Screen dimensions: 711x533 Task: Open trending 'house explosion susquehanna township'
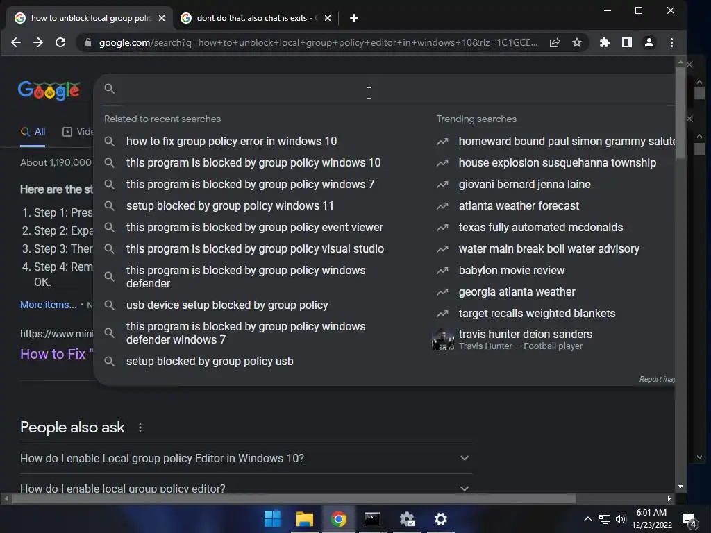[x=558, y=162]
